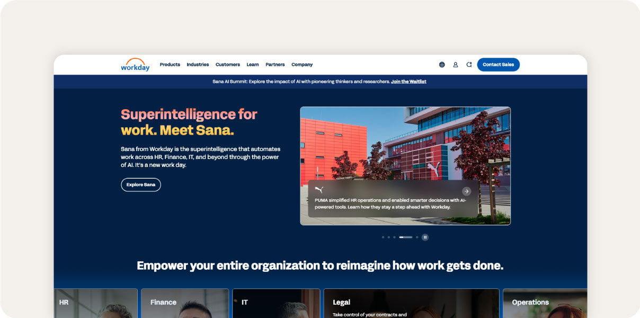Open the Partners menu
This screenshot has width=640, height=318.
(x=275, y=65)
